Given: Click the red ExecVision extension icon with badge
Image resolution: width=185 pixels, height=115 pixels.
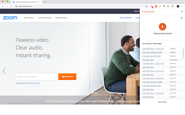Looking at the screenshot, I should [152, 6].
